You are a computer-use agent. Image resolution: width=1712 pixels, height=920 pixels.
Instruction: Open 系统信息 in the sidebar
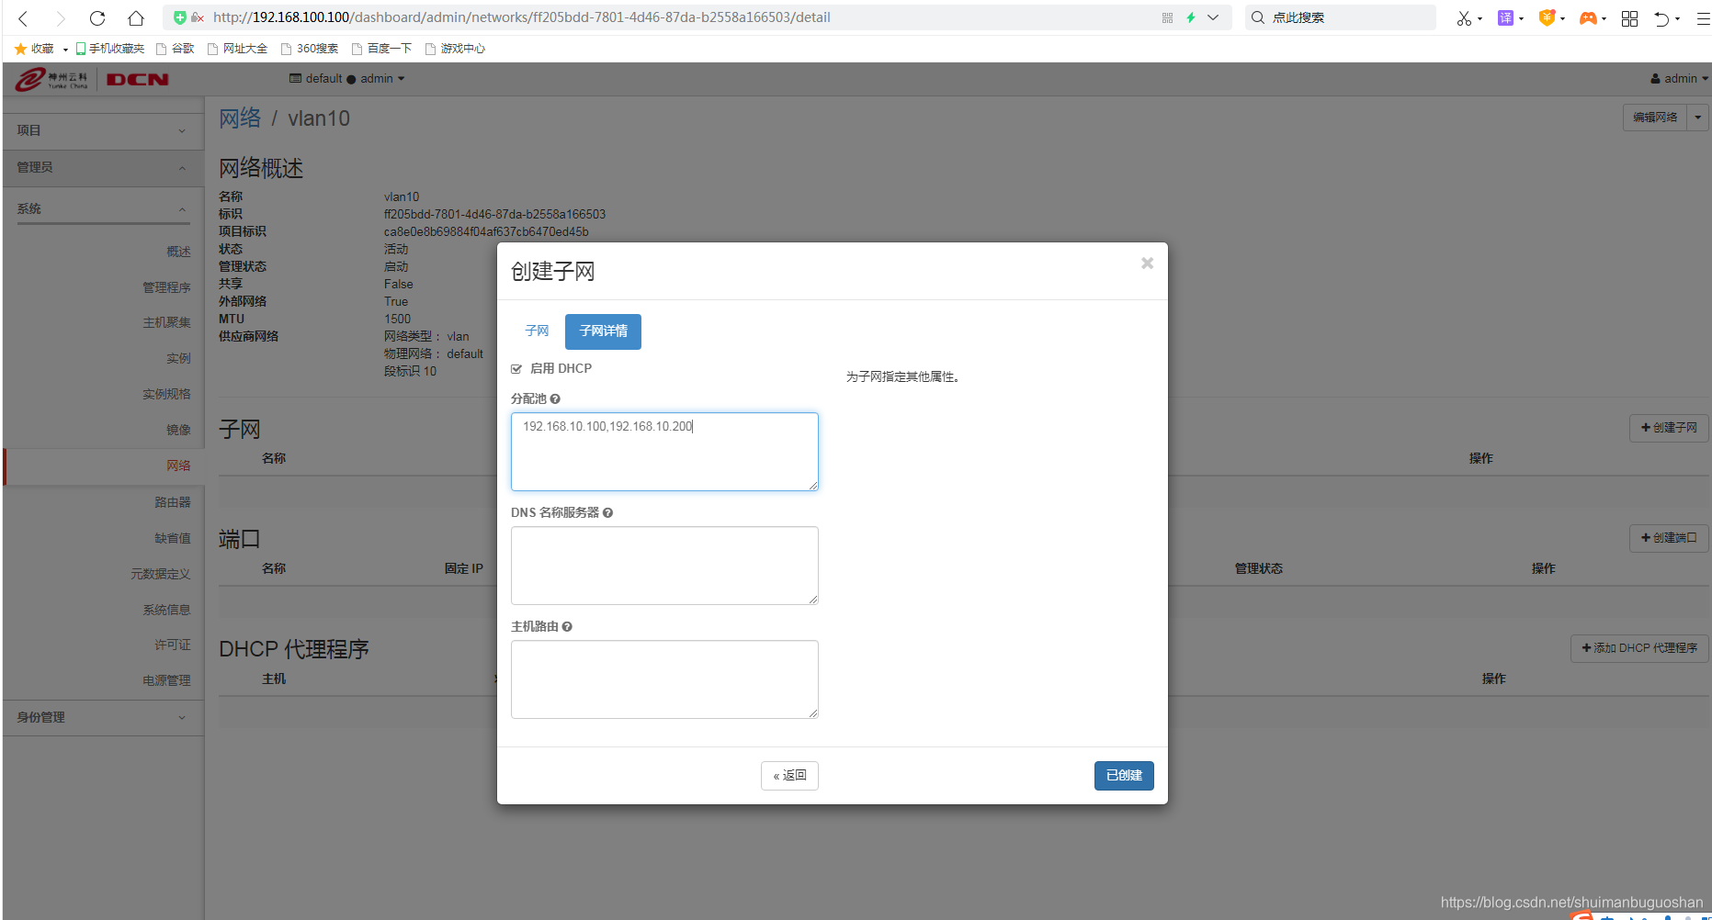[166, 610]
